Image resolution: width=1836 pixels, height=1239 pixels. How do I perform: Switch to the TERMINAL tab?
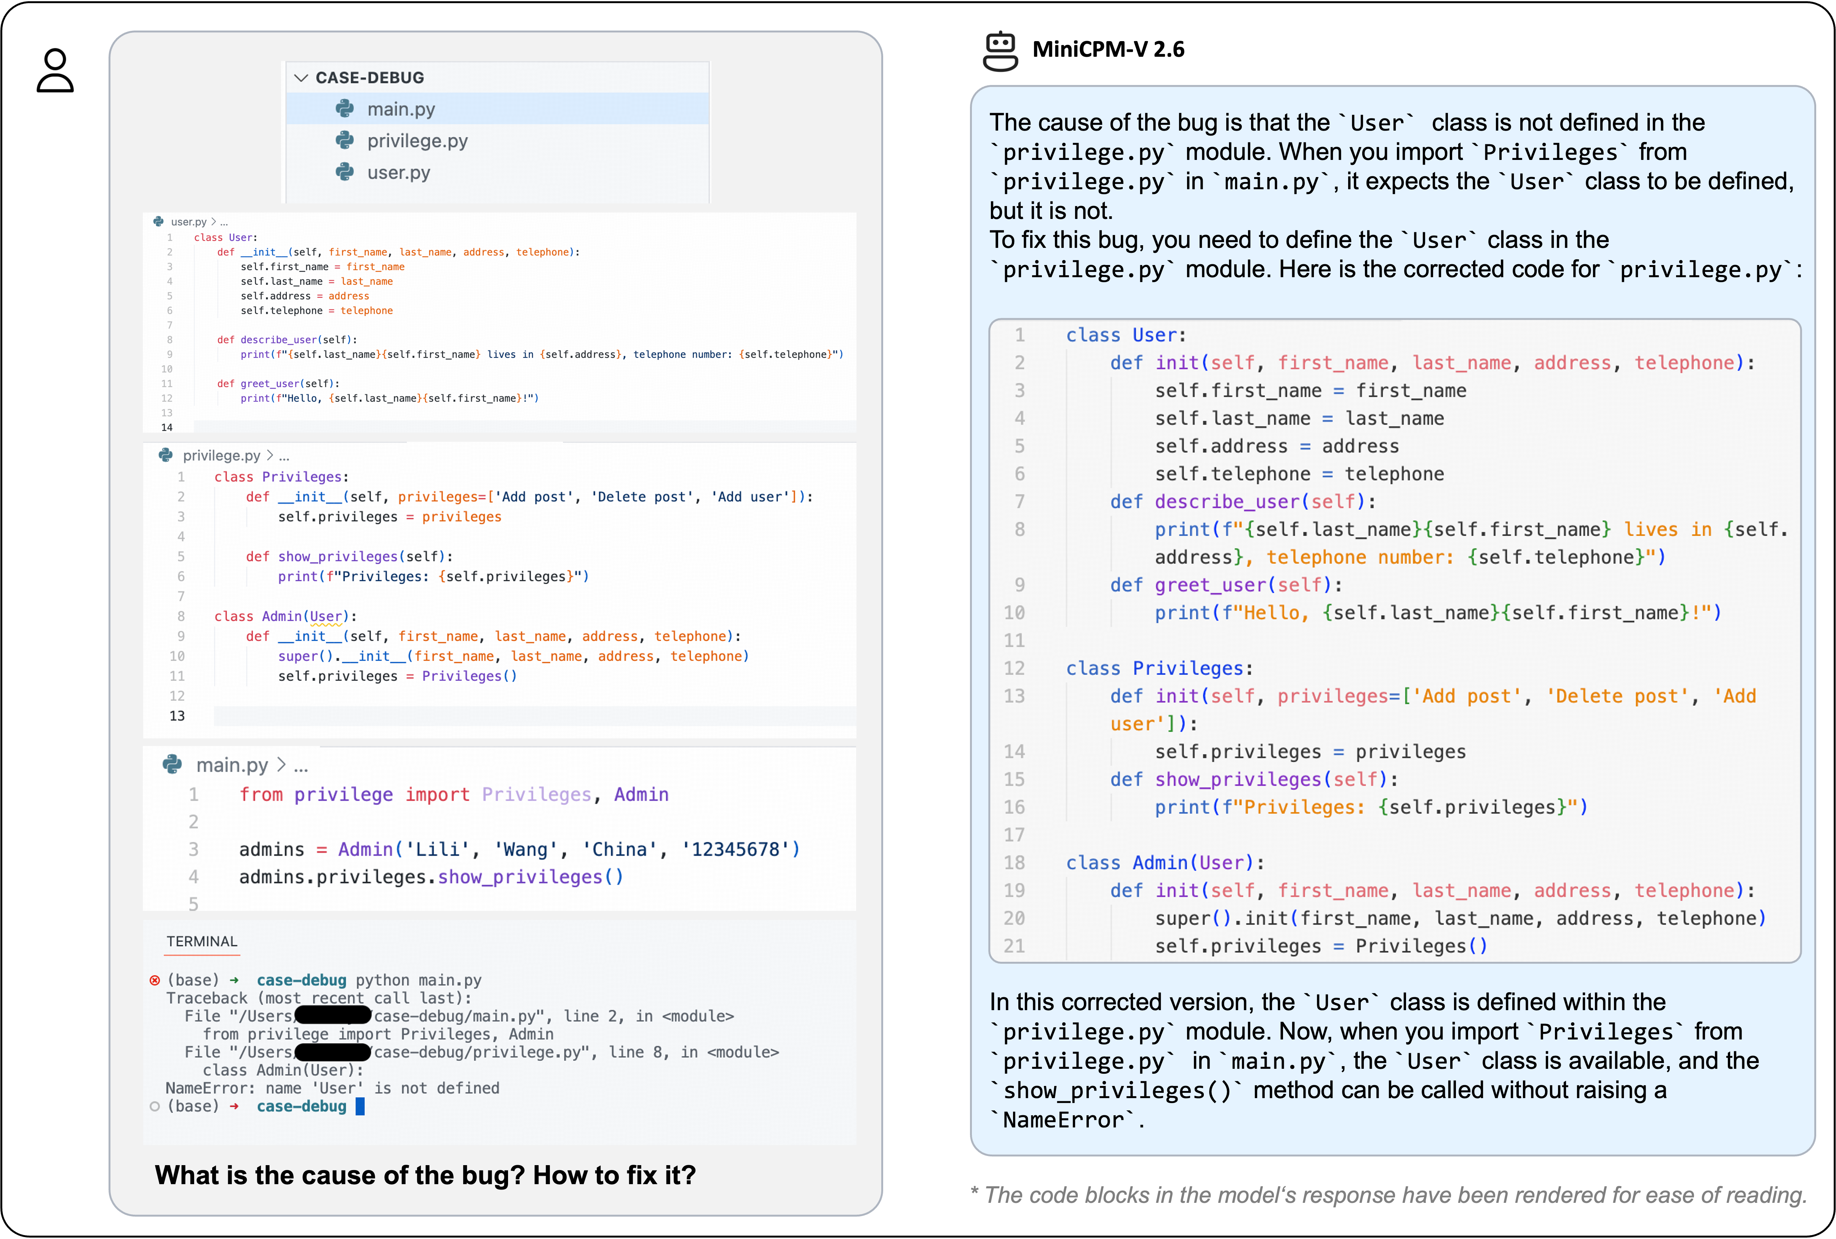tap(201, 941)
